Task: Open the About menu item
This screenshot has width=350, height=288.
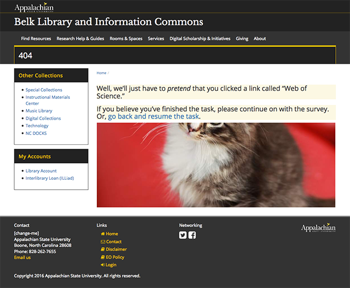Action: click(260, 39)
